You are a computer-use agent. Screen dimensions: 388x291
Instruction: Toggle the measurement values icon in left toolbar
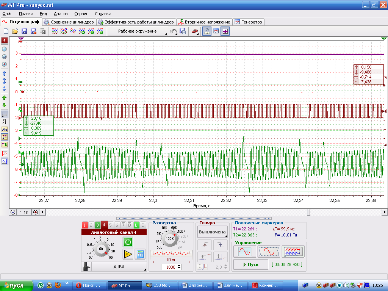pos(5,137)
